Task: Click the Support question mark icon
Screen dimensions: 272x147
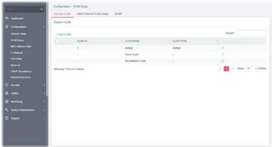Action: pos(7,118)
